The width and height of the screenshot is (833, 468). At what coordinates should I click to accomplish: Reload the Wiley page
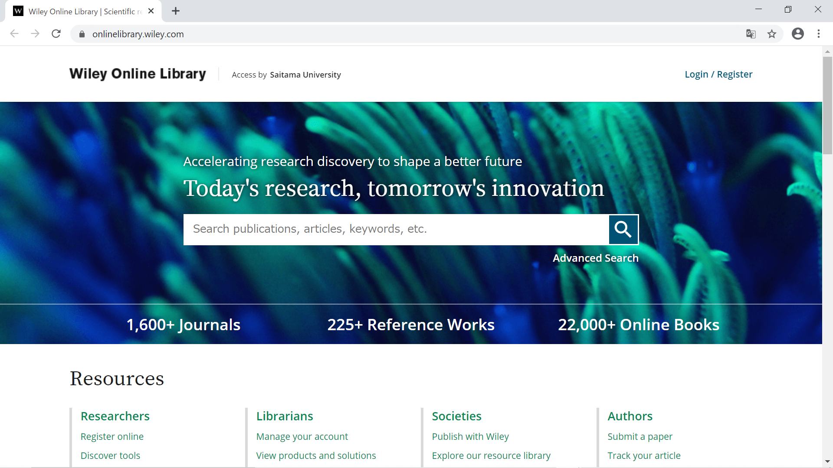[x=56, y=34]
